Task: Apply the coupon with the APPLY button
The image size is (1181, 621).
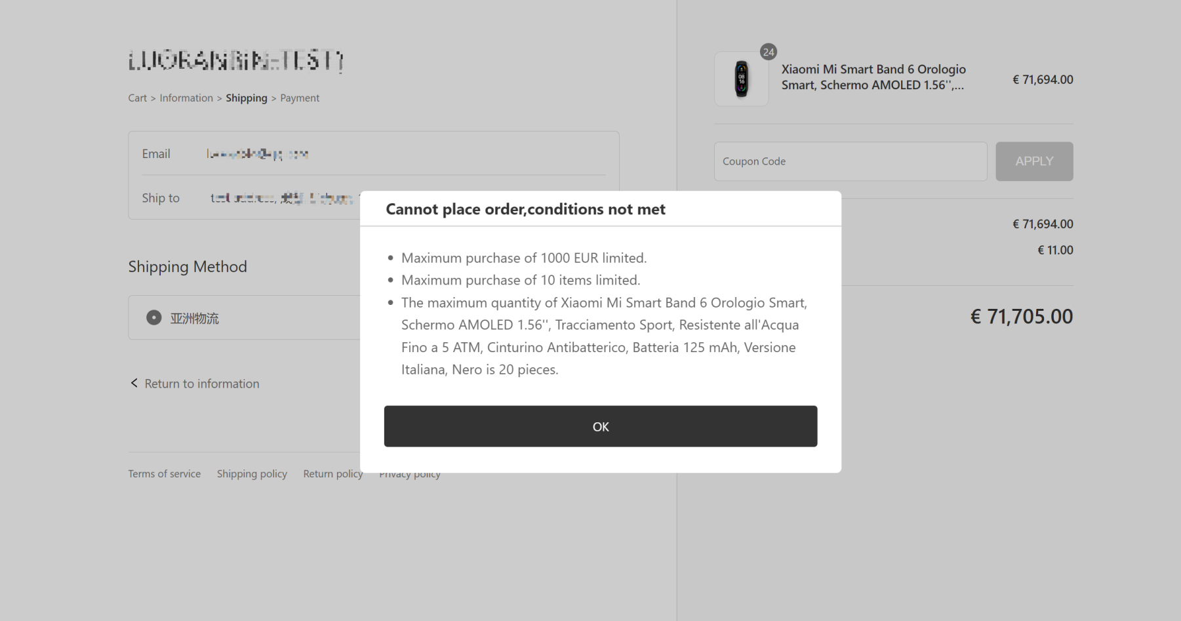Action: pos(1034,161)
